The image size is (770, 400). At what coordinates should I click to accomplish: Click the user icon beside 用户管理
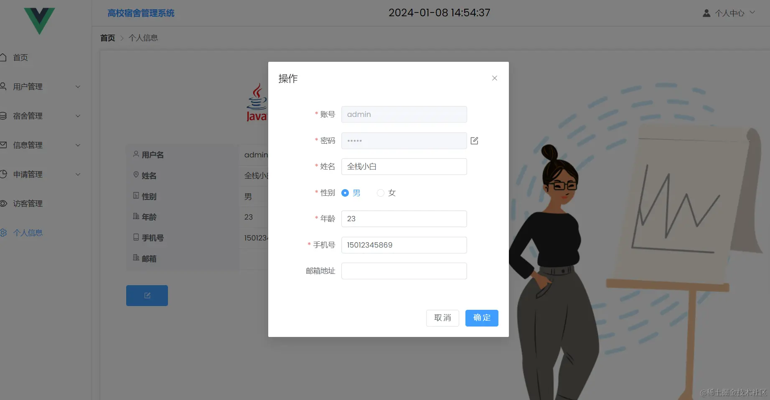click(x=3, y=86)
